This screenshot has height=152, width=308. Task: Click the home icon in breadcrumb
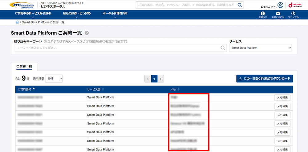(x=17, y=22)
